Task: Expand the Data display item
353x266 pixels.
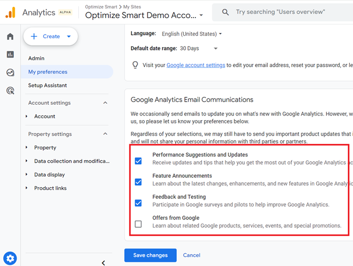Action: coord(27,174)
